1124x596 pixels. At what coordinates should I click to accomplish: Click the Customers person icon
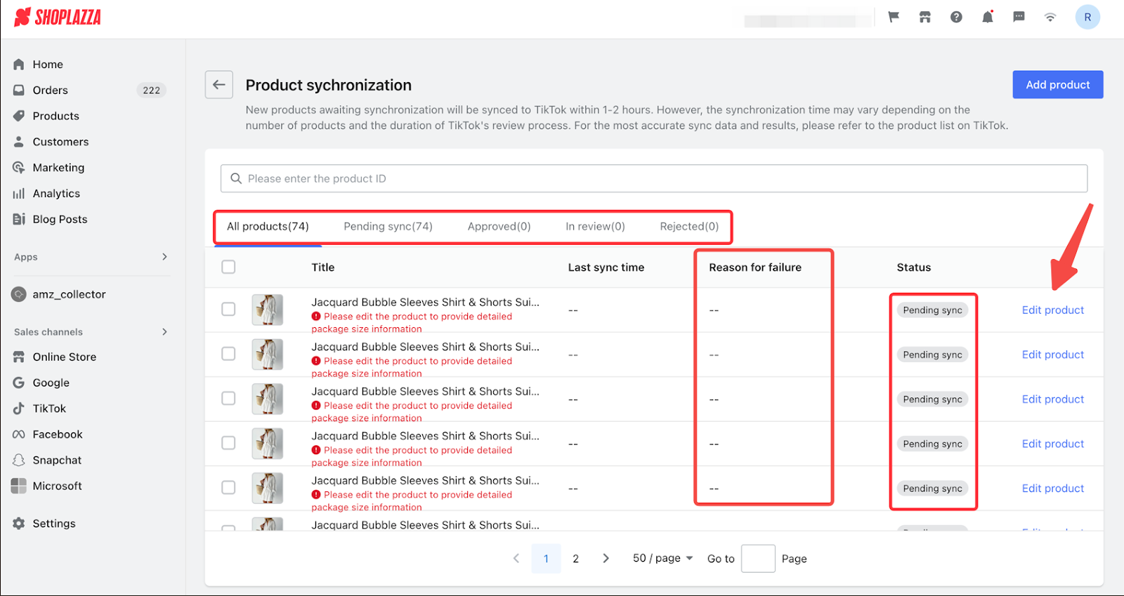pyautogui.click(x=19, y=142)
